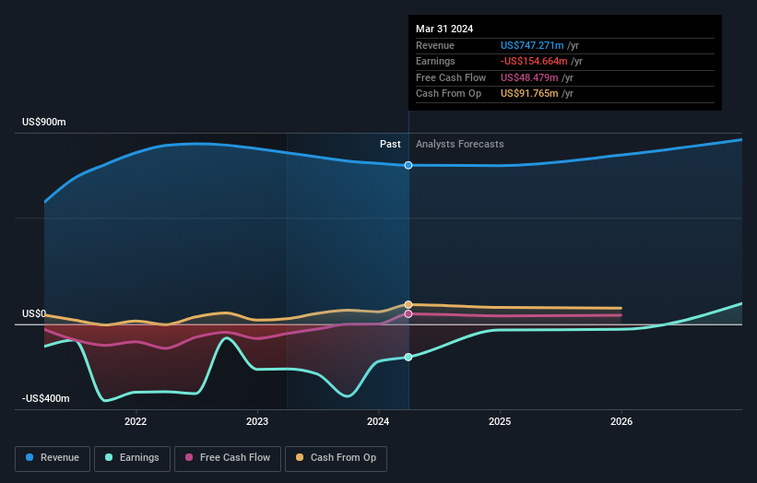
Task: Click the 2025 x-axis label
Action: pyautogui.click(x=500, y=422)
